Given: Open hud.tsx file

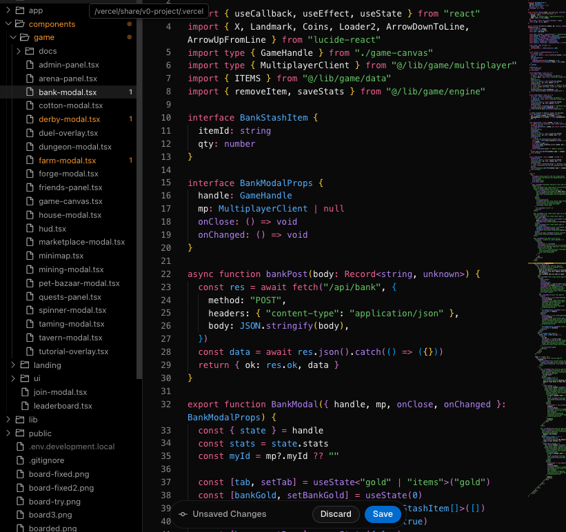Looking at the screenshot, I should click(52, 229).
